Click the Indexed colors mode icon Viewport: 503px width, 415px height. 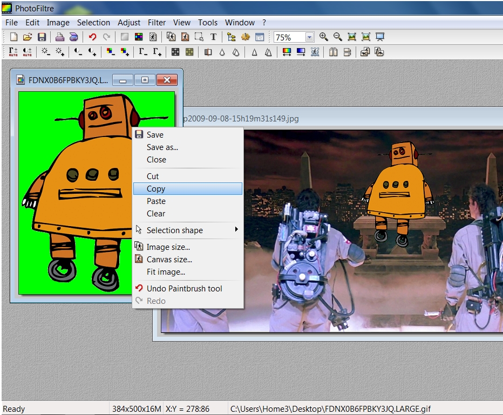[139, 37]
